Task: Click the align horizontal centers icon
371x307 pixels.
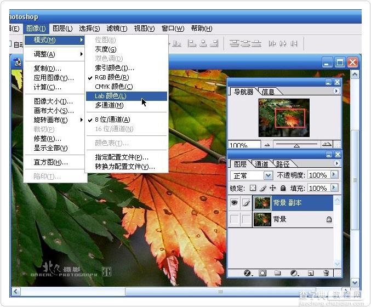Action: click(203, 43)
